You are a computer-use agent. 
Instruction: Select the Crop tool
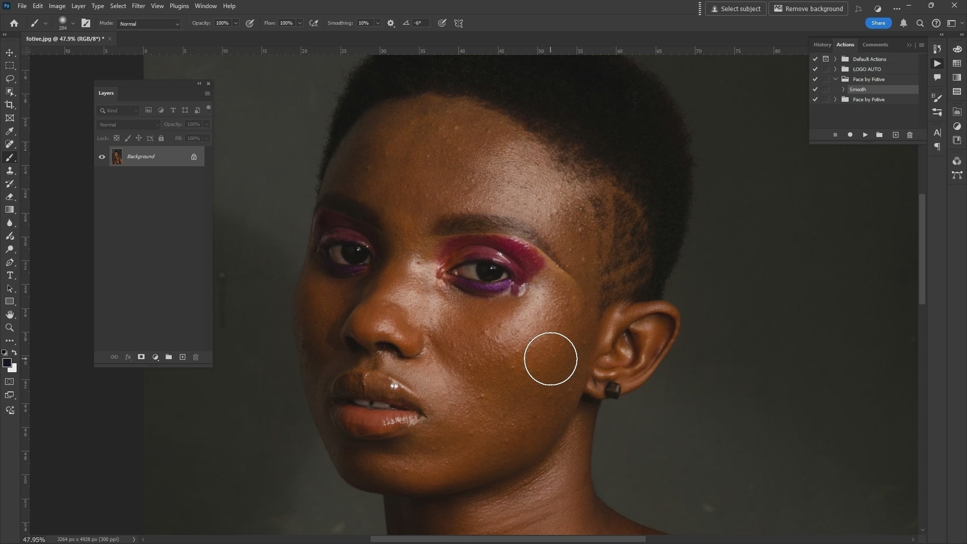(x=10, y=105)
